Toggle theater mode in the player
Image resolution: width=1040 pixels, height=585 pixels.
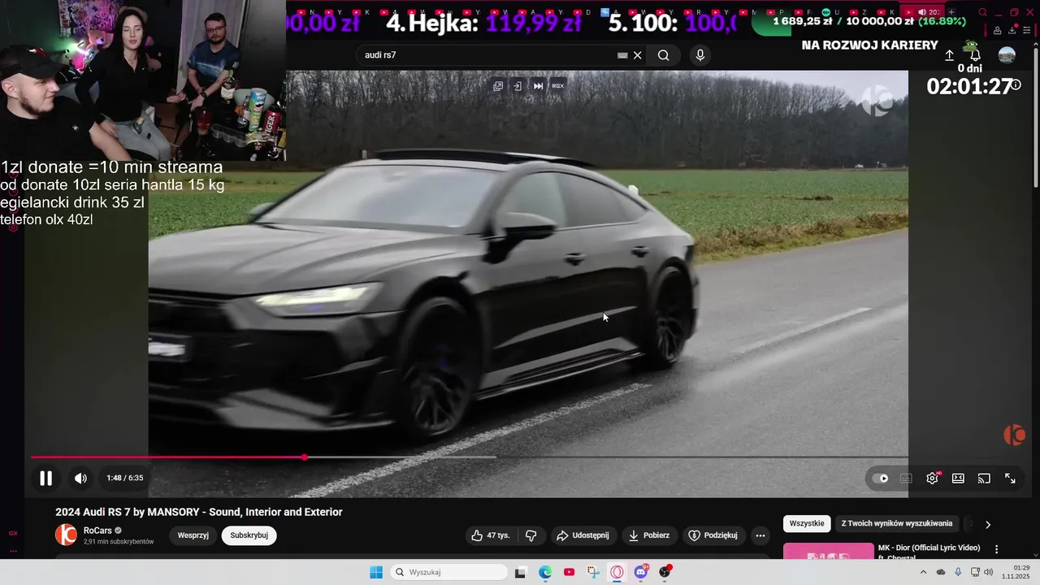958,479
